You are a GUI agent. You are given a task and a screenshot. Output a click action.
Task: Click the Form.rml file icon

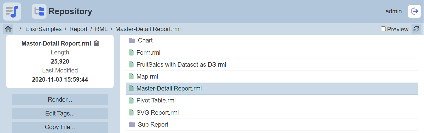click(131, 53)
